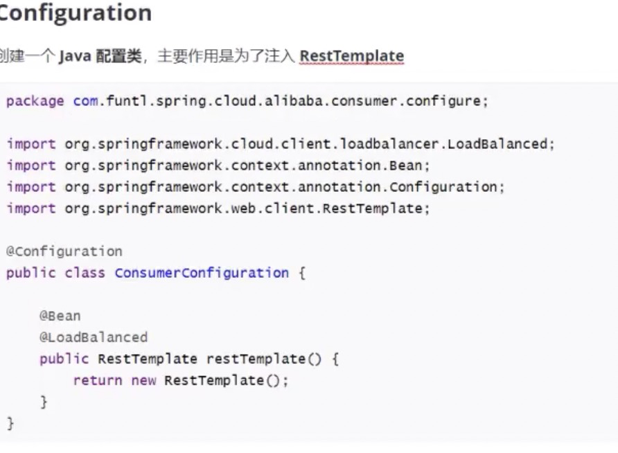
Task: Select the bold "Java 配置类" text
Action: tap(100, 56)
